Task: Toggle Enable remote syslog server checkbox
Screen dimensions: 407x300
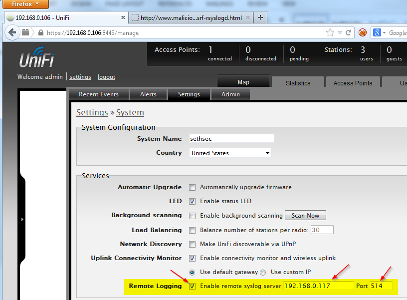Action: click(x=192, y=286)
